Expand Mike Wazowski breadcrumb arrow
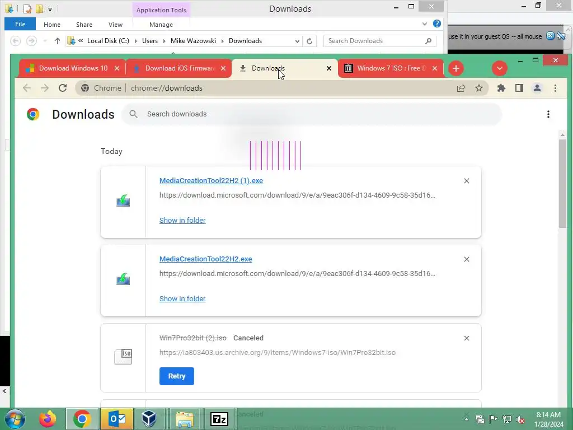Image resolution: width=573 pixels, height=430 pixels. (222, 41)
